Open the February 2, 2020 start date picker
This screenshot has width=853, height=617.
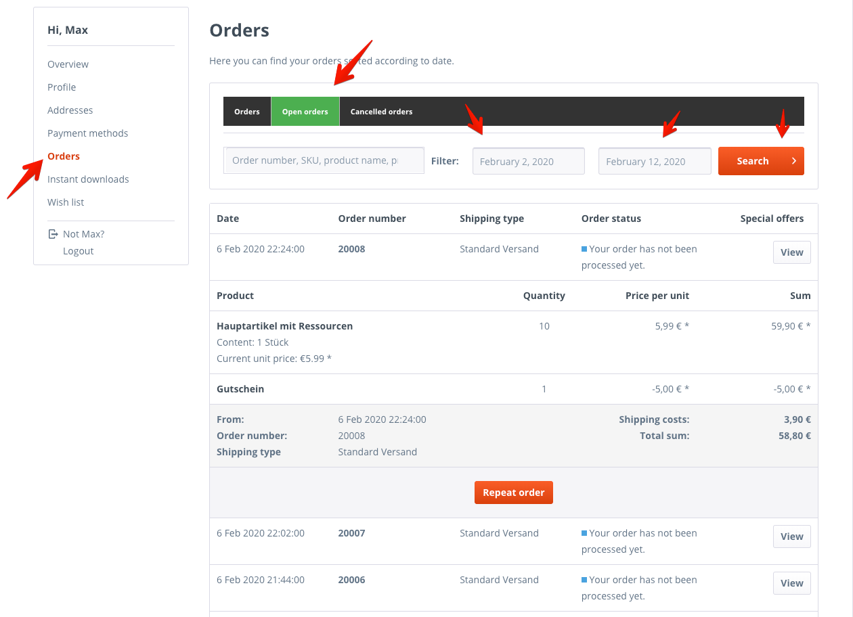click(x=529, y=161)
